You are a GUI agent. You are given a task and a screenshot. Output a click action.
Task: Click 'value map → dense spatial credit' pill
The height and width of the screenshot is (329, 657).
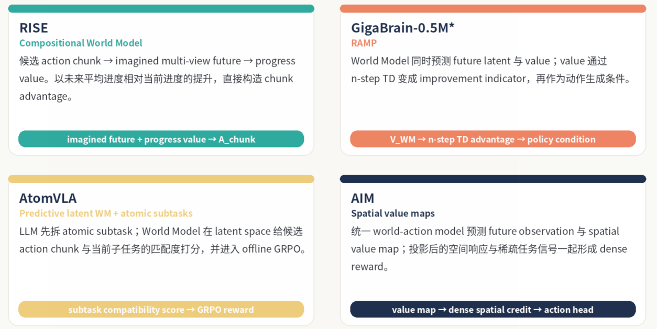click(x=493, y=310)
